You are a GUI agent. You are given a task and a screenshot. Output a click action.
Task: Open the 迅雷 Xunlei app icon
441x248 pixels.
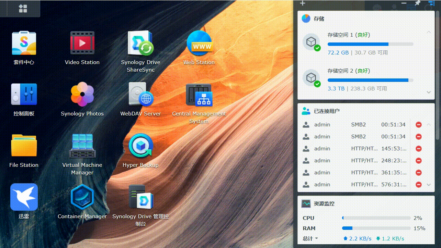[24, 197]
